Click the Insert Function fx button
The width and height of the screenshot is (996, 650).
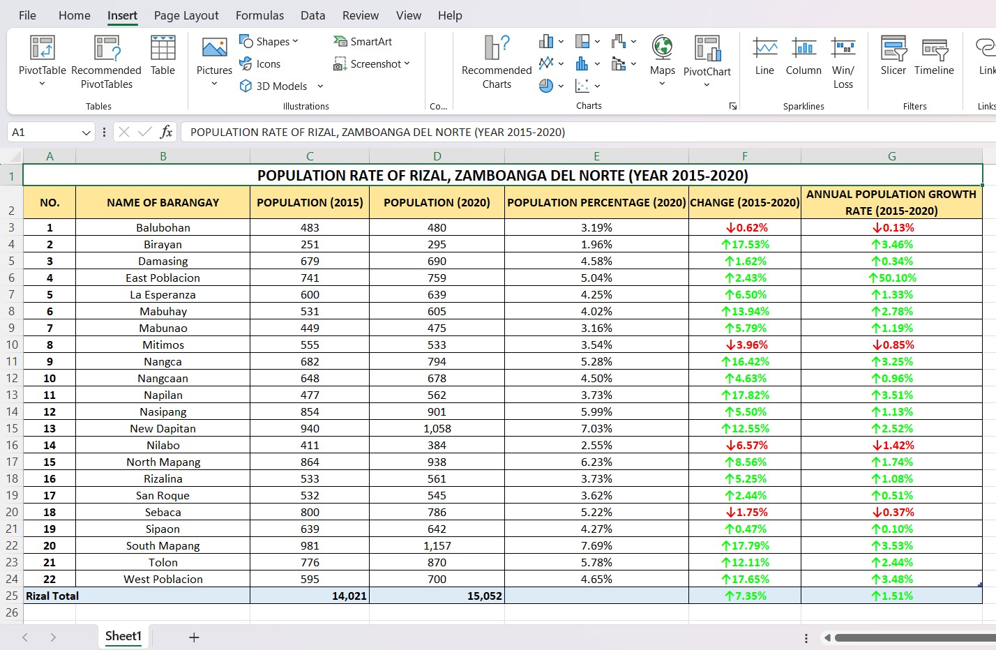[166, 132]
